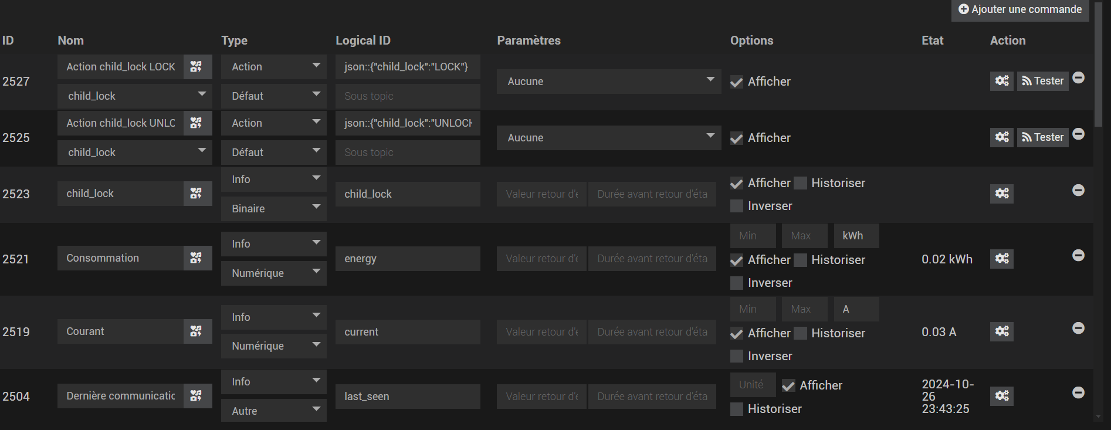
Task: Open advanced settings gears for command 2527
Action: pos(1001,81)
